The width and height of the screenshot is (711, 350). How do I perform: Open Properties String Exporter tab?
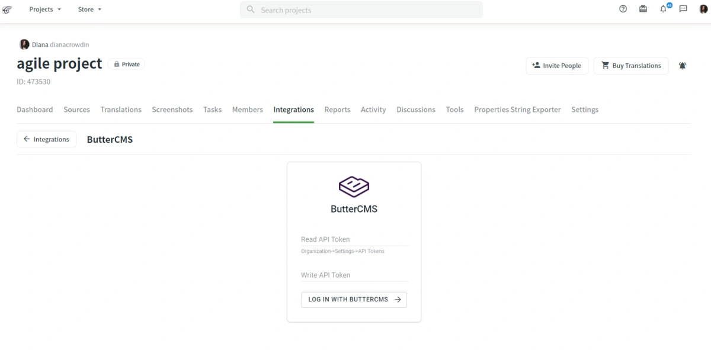(517, 110)
